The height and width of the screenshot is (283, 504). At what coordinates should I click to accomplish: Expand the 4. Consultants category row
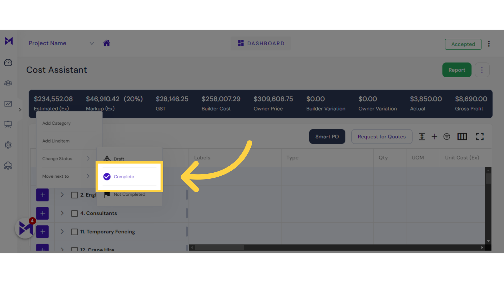[62, 213]
